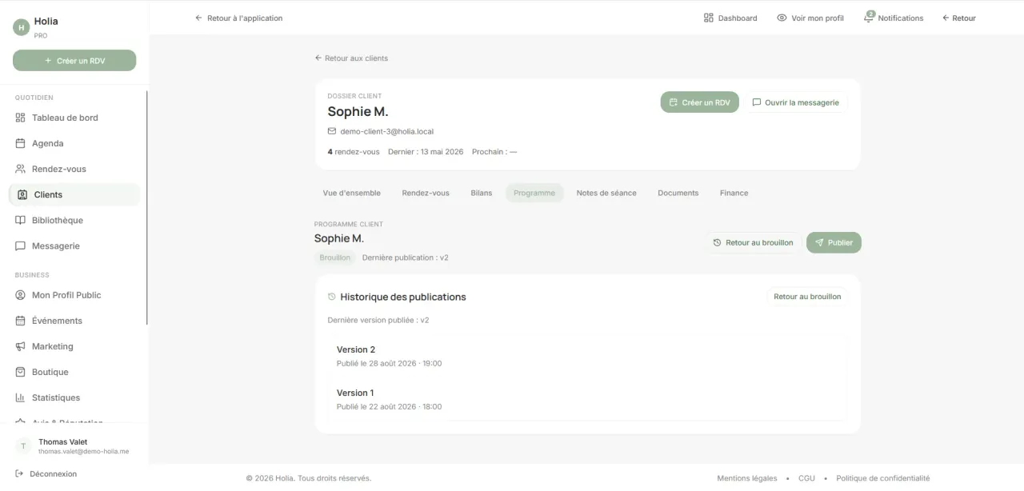
Task: Click the calendar icon on the header Créer un RDV
Action: pos(674,102)
